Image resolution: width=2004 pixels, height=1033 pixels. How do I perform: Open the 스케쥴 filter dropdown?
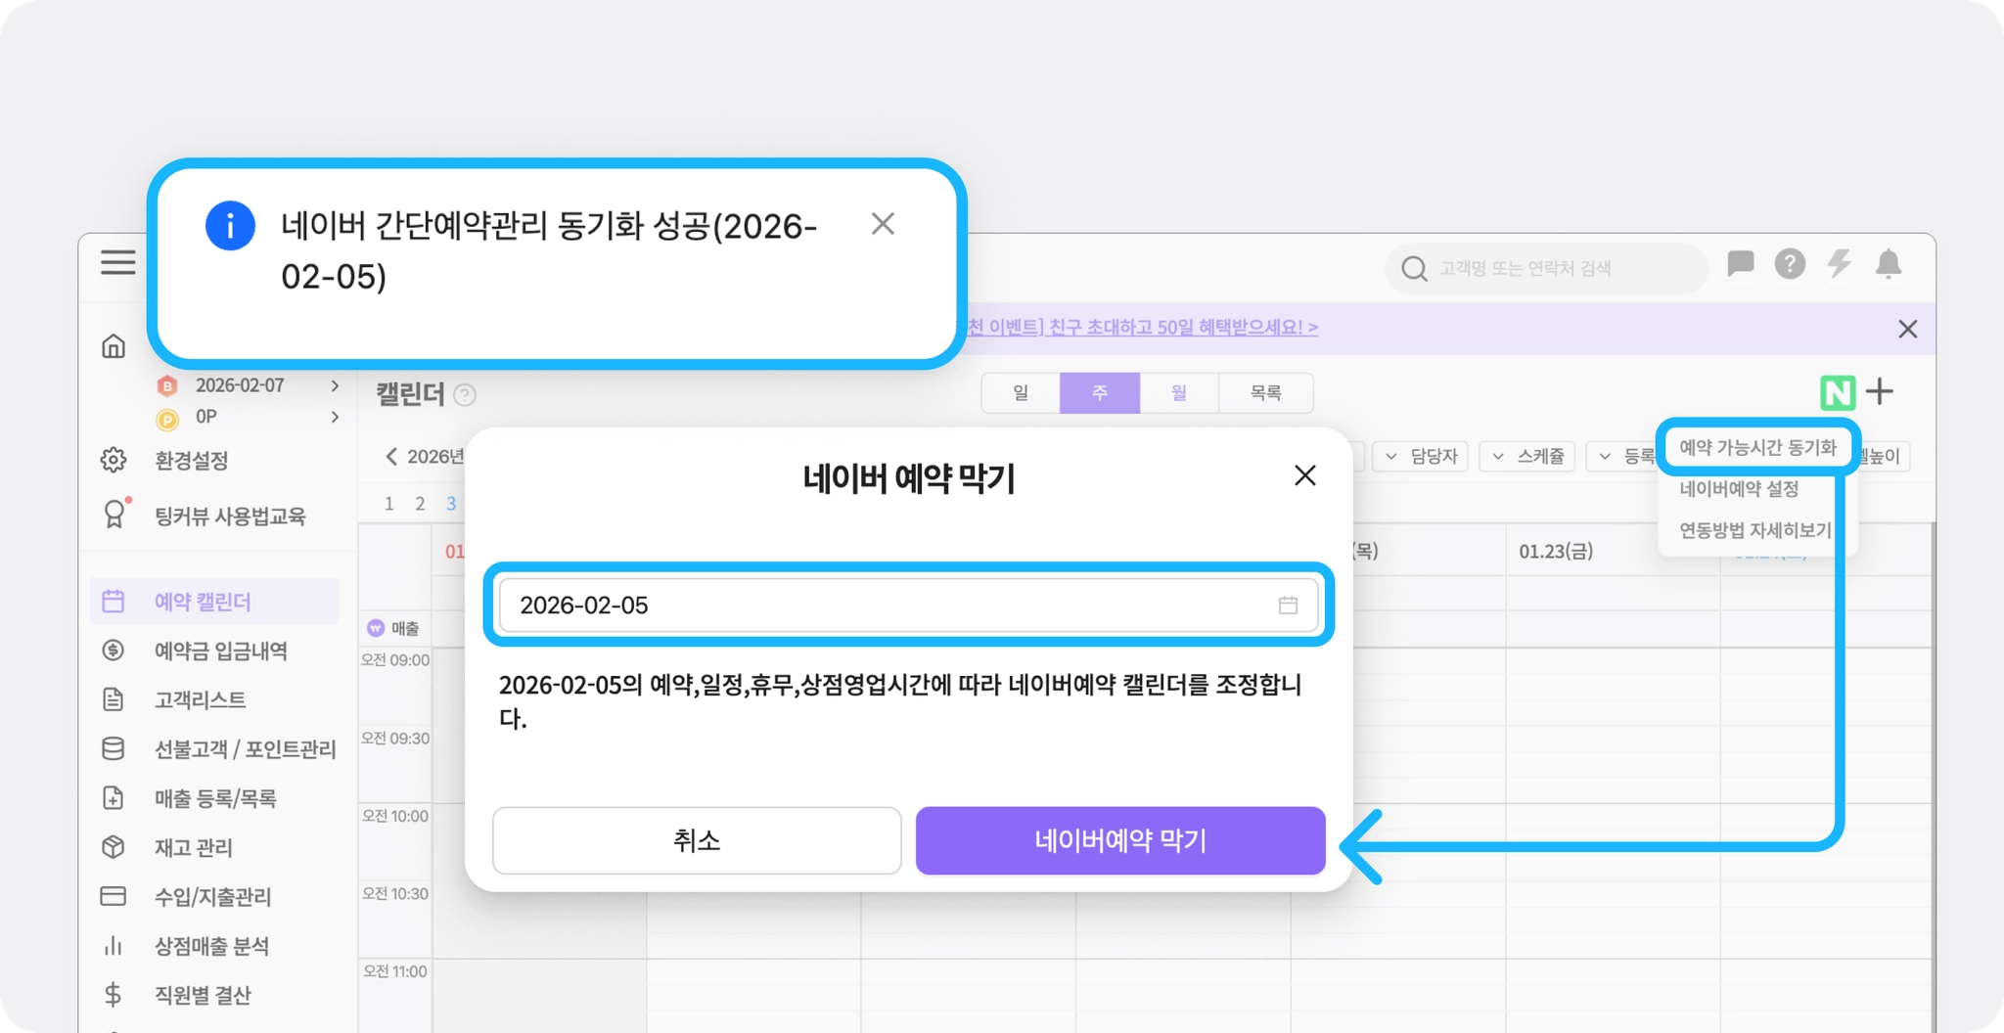coord(1527,456)
